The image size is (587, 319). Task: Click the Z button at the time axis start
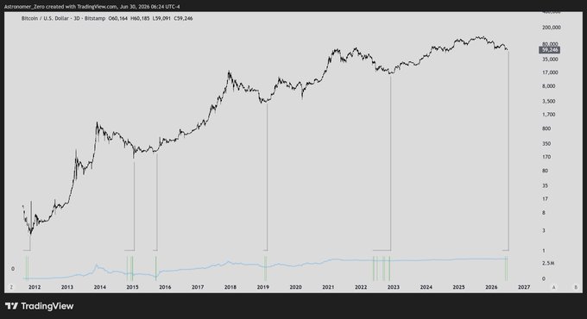point(11,287)
